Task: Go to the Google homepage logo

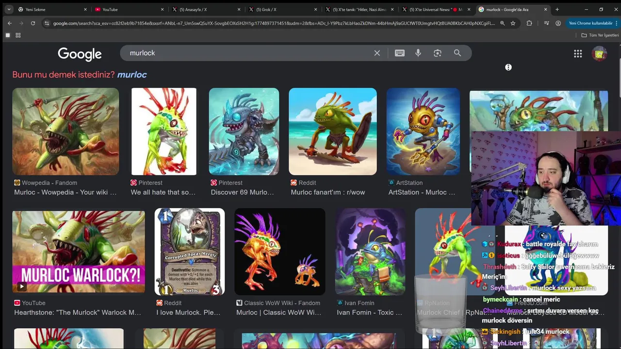Action: click(80, 54)
